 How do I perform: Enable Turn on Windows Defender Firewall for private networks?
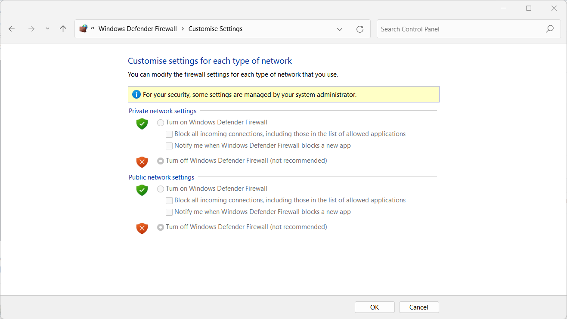161,122
